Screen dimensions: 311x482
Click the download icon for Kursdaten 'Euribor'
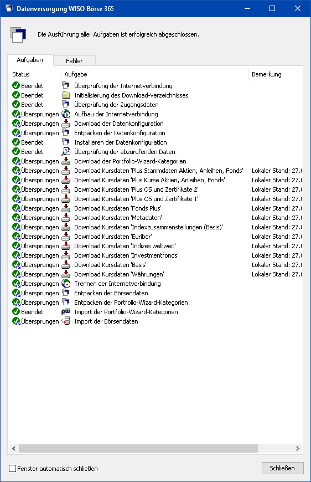66,237
